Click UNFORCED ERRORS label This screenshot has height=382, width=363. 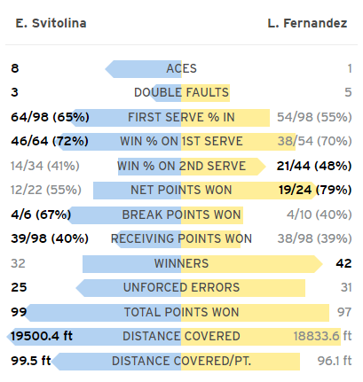181,287
